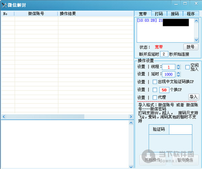
Task: Click the 操作结果 column header
Action: (x=96, y=14)
